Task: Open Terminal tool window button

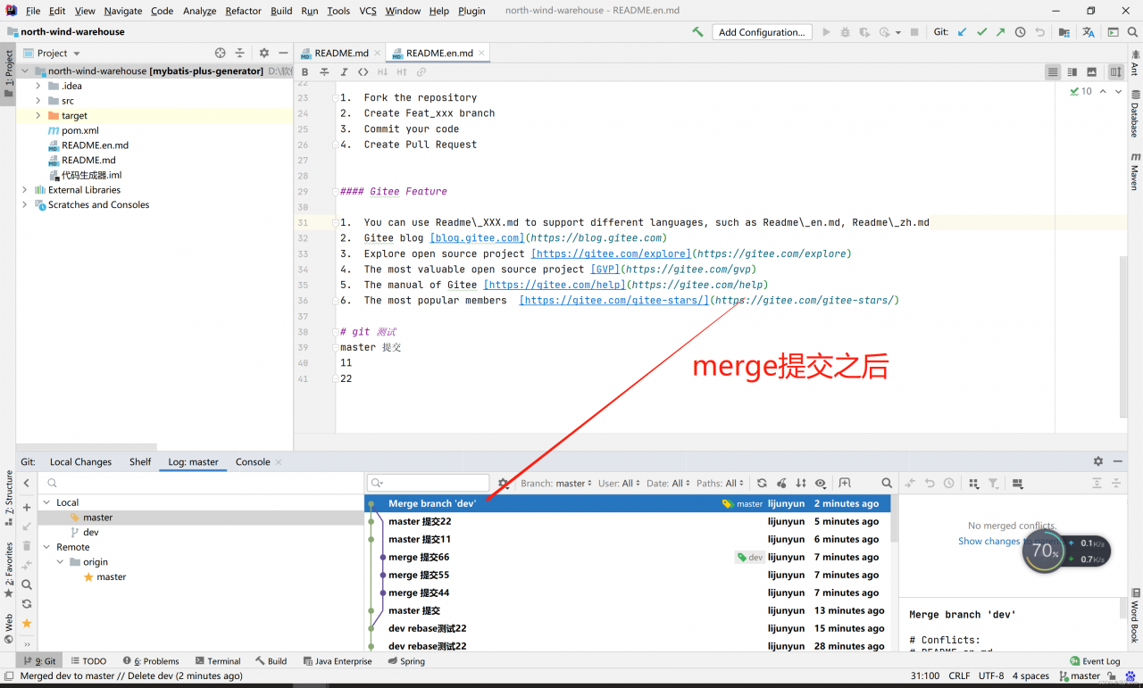Action: click(217, 661)
